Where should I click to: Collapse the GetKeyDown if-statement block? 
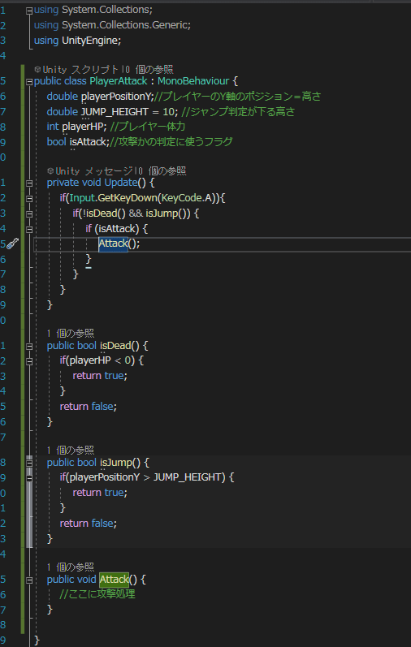[29, 199]
